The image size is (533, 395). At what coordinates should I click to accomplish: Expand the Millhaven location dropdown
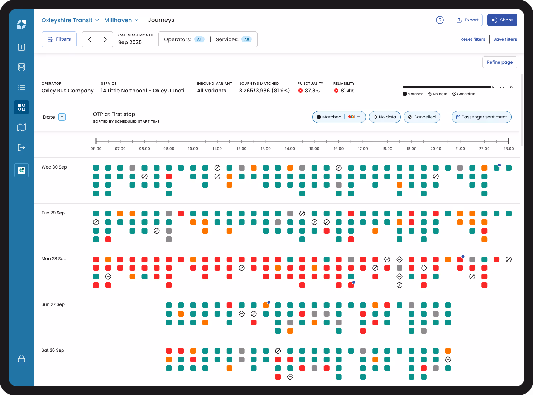pos(121,20)
